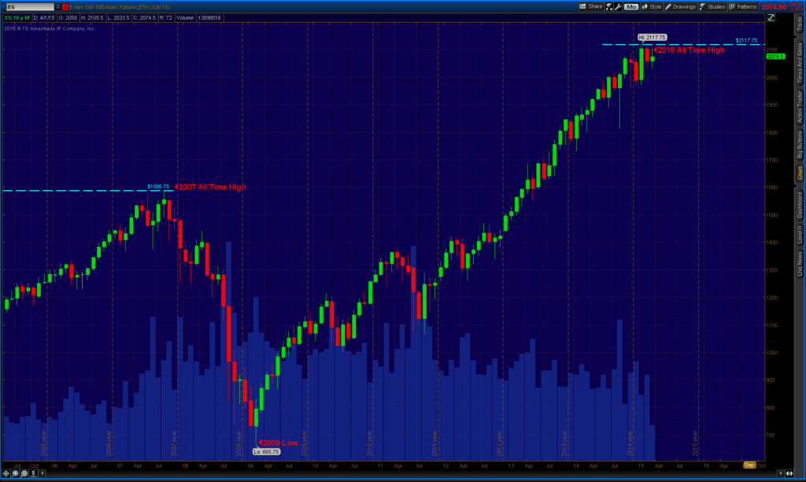Click the Lo: 665.75 price label
This screenshot has width=806, height=482.
[x=266, y=451]
